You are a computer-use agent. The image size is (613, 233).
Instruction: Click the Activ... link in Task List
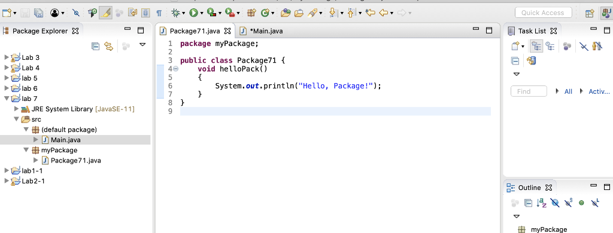pyautogui.click(x=599, y=91)
